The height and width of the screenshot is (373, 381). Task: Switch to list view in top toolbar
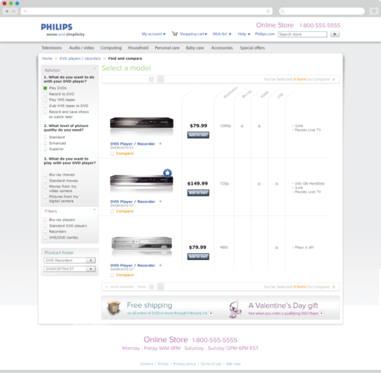click(160, 79)
